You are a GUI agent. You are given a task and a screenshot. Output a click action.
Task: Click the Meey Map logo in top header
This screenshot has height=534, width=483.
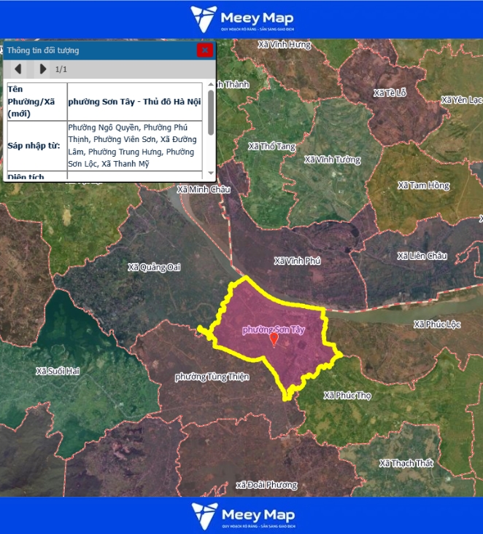241,19
